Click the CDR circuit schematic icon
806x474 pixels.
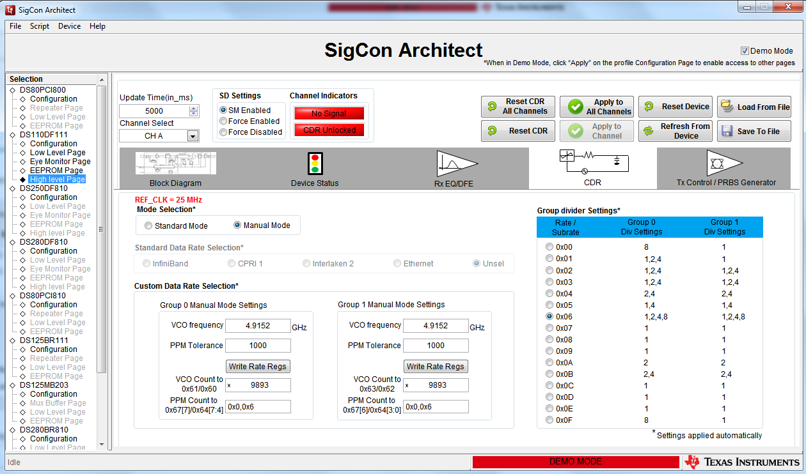coord(593,162)
